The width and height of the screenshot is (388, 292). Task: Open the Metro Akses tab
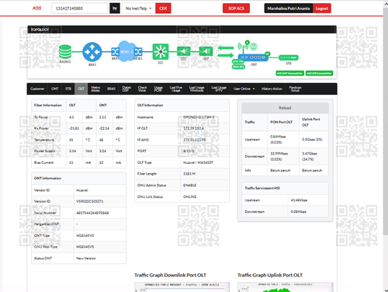click(x=95, y=89)
